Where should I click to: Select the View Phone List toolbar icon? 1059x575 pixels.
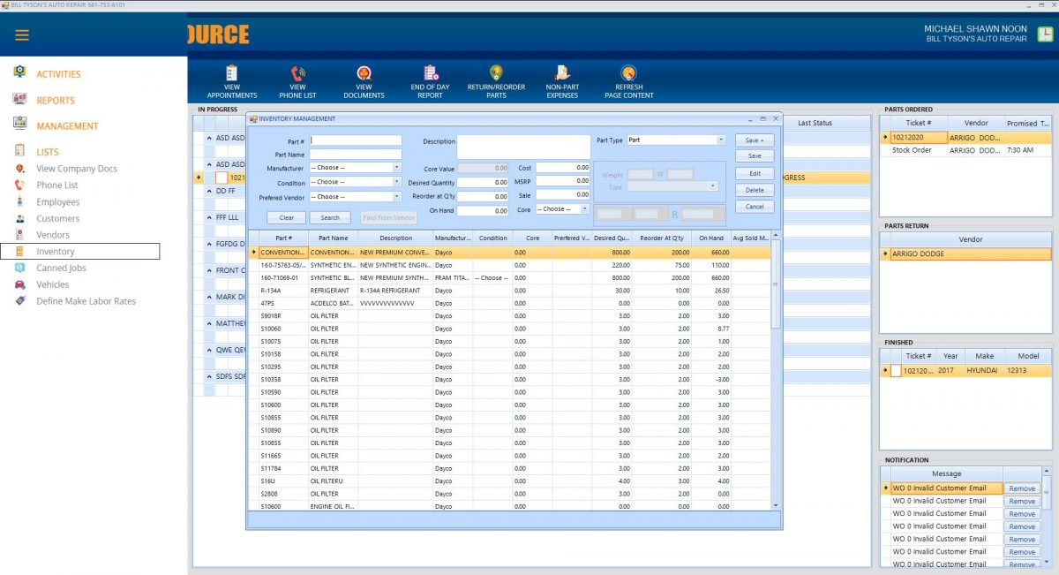pos(297,79)
